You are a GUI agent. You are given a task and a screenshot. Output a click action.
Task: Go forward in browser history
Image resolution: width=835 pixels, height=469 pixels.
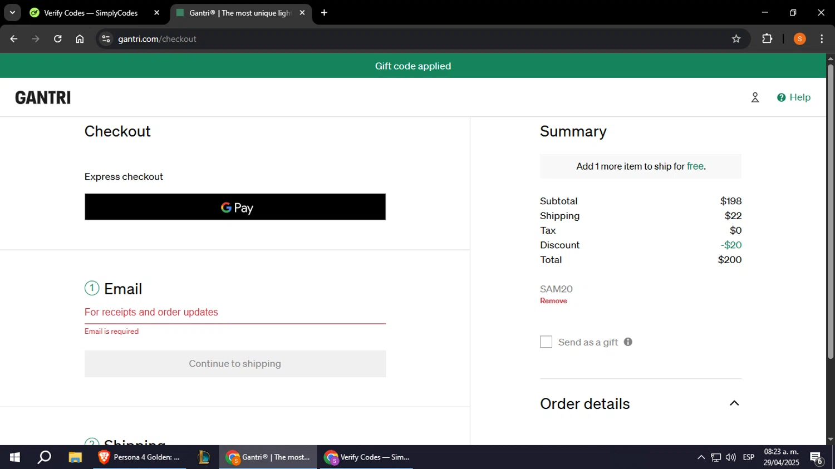coord(36,39)
